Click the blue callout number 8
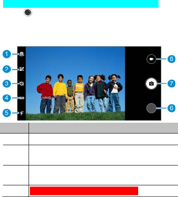Image resolution: width=178 pixels, height=197 pixels. 172,59
